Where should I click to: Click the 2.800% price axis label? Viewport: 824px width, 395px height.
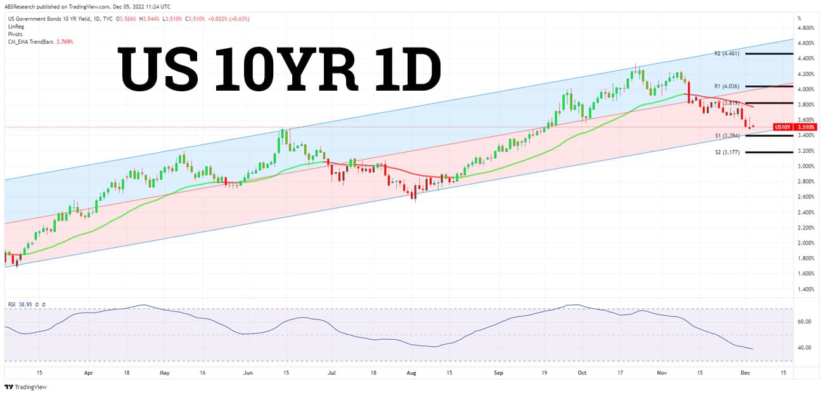[x=806, y=182]
